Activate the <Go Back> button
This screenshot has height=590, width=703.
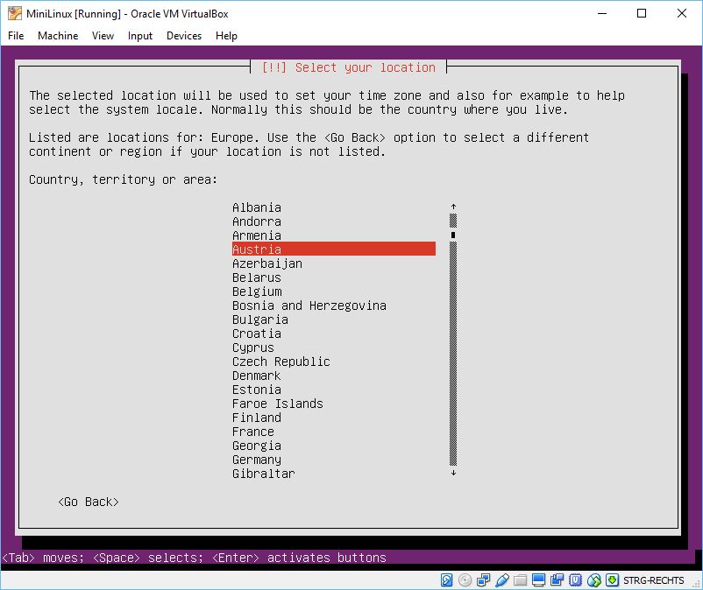coord(89,502)
